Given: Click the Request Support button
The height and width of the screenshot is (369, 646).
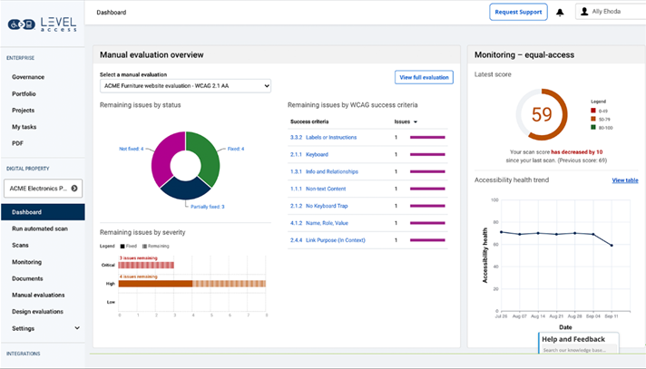Looking at the screenshot, I should 518,12.
